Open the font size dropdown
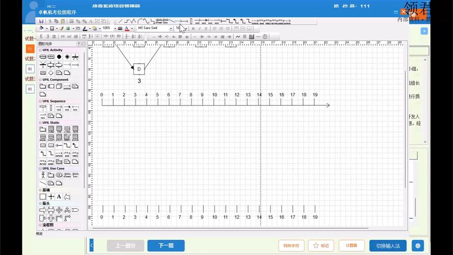This screenshot has height=255, width=453. 186,29
